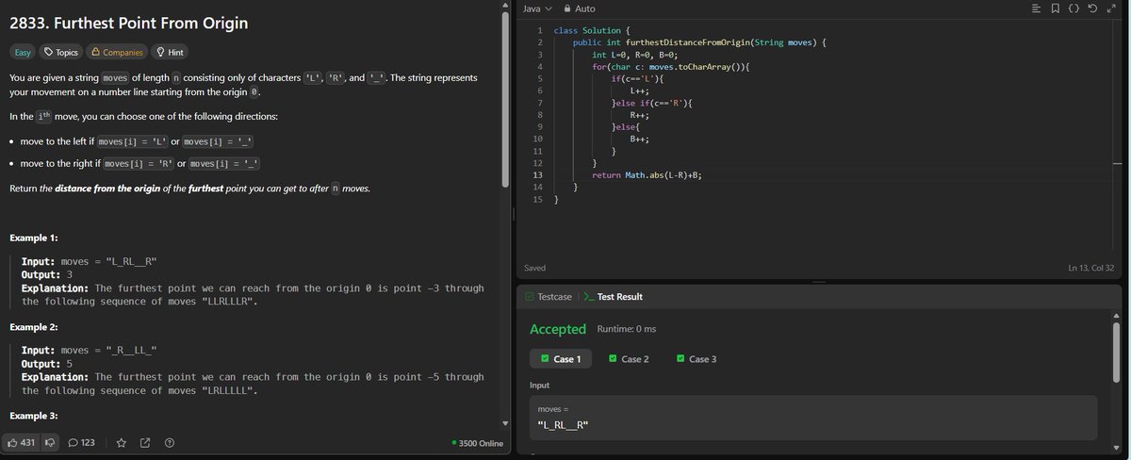
Task: Click editor line number 13
Action: (x=537, y=174)
